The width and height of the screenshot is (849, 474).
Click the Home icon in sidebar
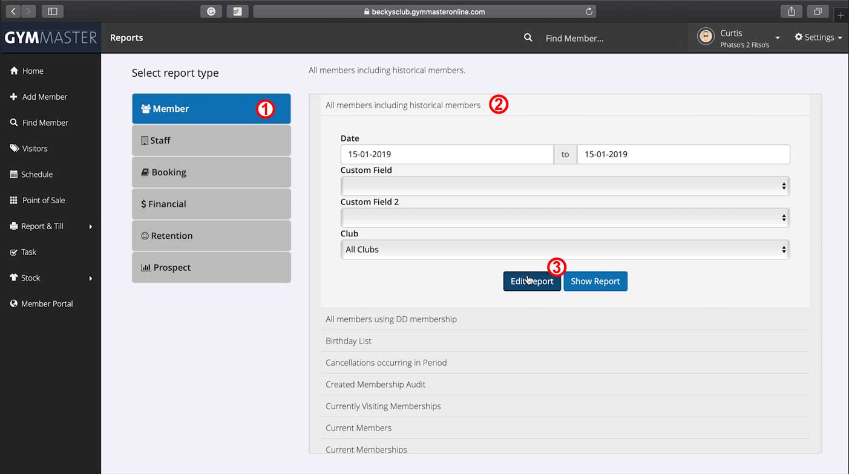(13, 71)
